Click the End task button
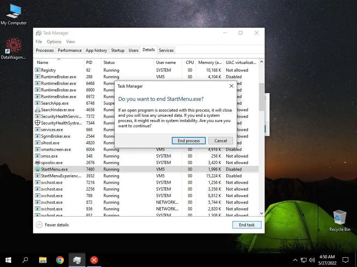Viewport: 357px width, 267px height. point(247,225)
